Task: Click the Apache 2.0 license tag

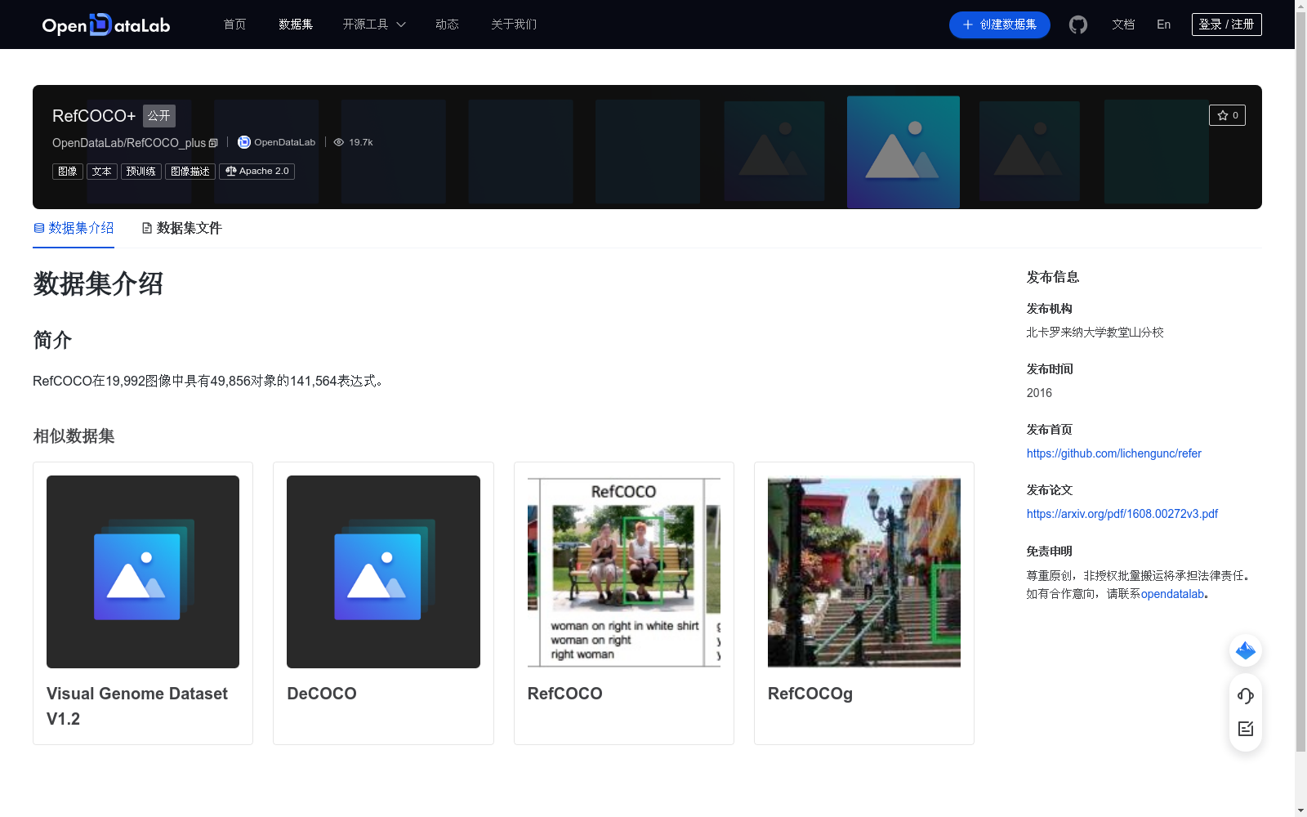Action: [256, 172]
